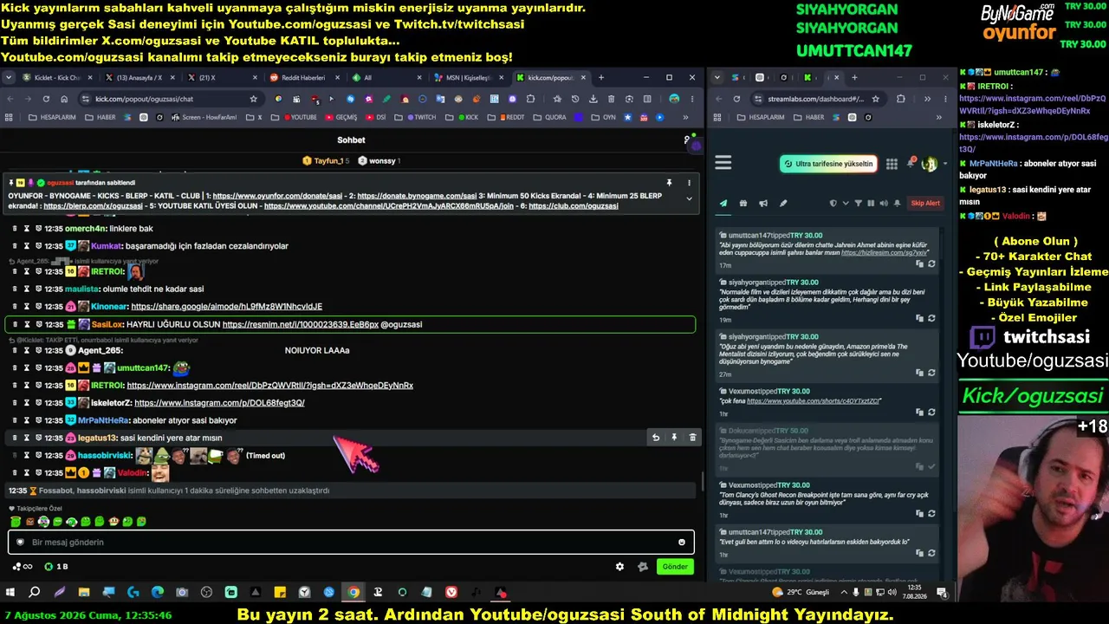Open options menu of the pinned message
This screenshot has height=624, width=1109.
(x=689, y=183)
